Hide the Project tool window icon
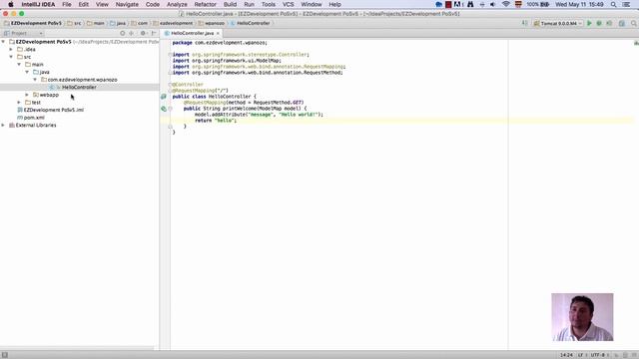This screenshot has width=639, height=359. (x=154, y=33)
